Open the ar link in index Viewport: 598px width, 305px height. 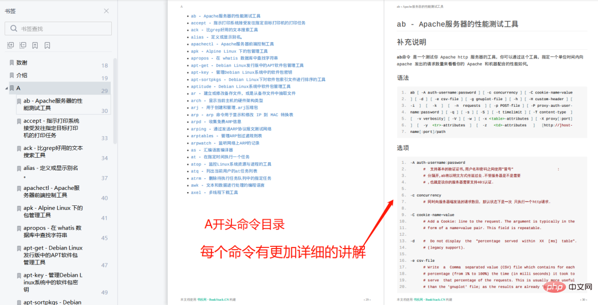click(x=243, y=94)
